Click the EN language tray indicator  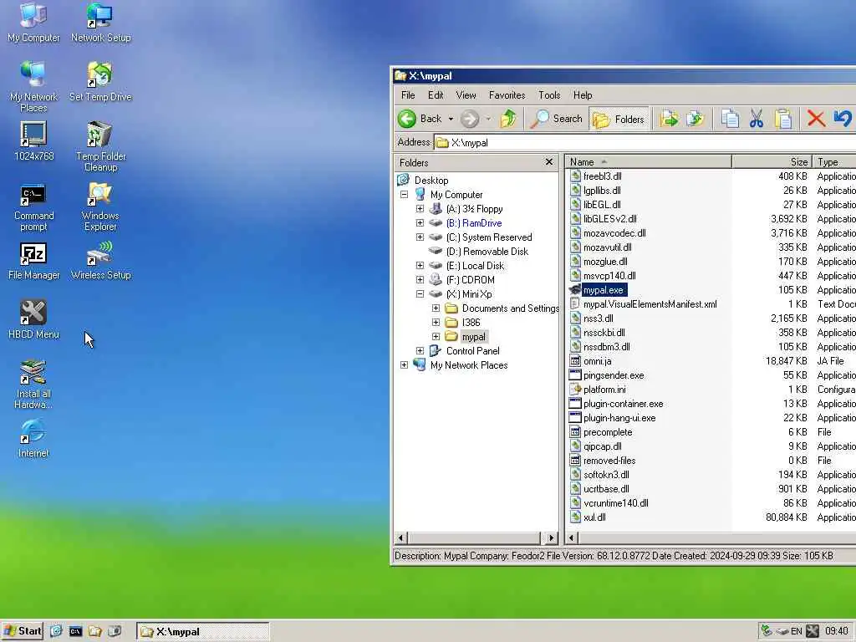(x=797, y=632)
